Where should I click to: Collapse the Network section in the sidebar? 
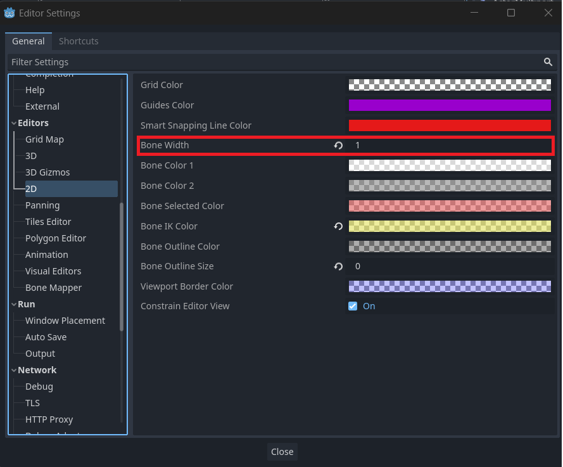tap(14, 369)
